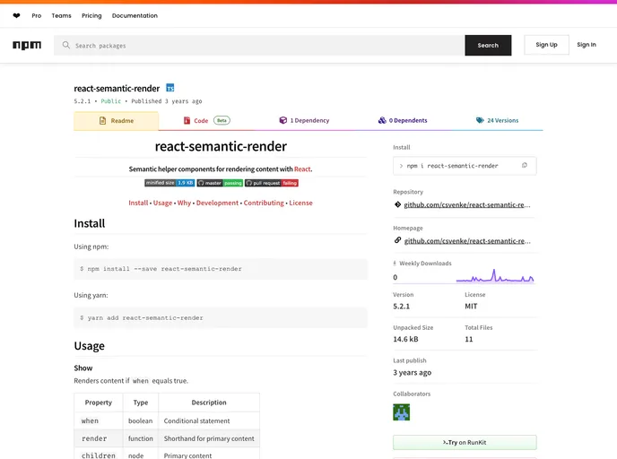617x459 pixels.
Task: Click the master passing build badge
Action: coord(220,183)
